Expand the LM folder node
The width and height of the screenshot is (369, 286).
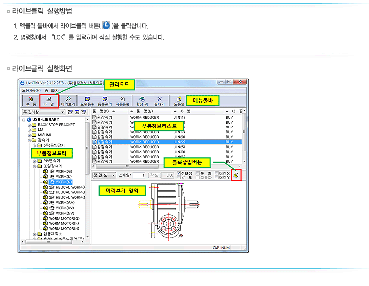29,130
